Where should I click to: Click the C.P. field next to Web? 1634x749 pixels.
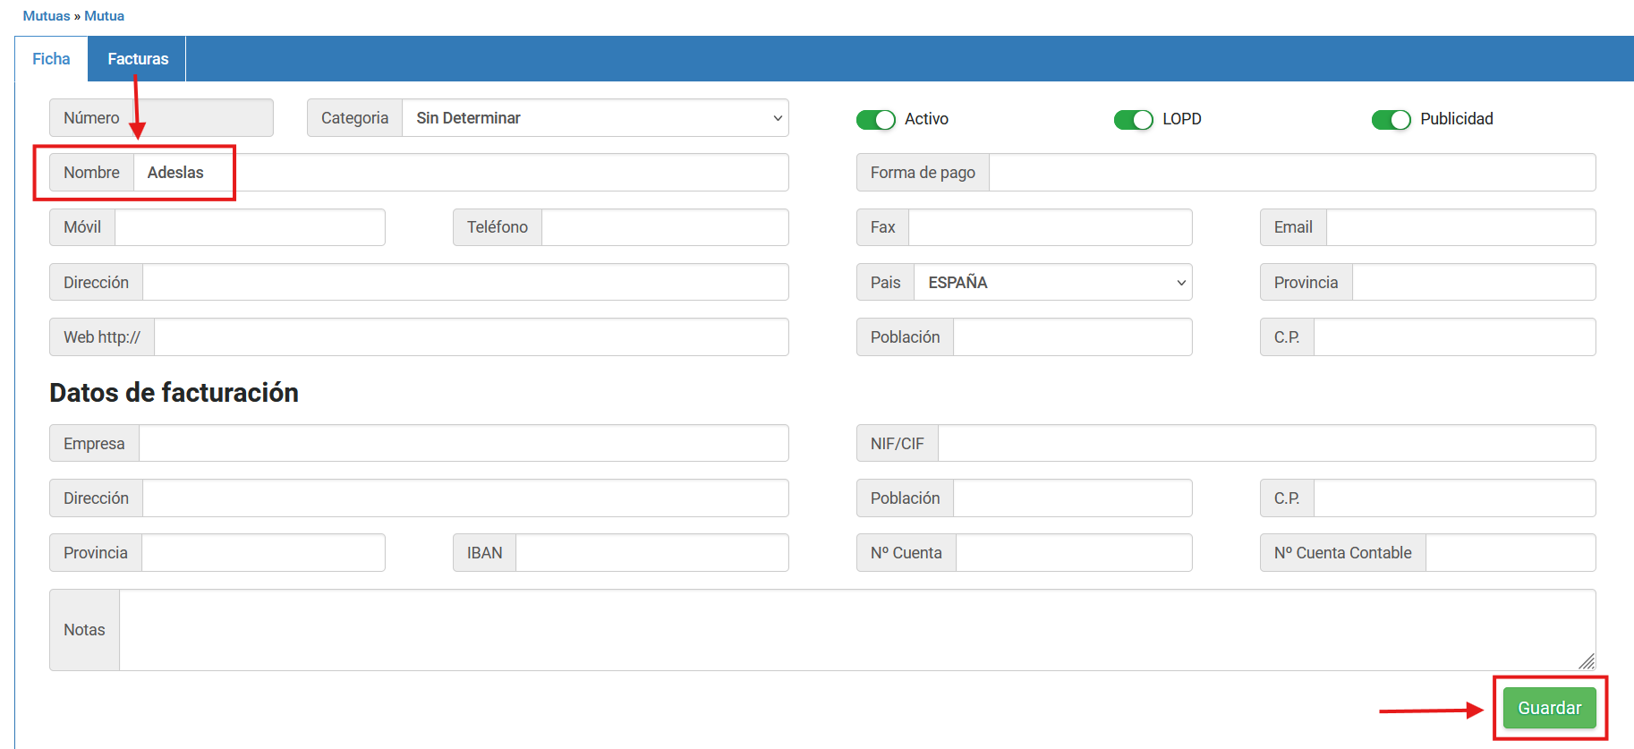(x=1454, y=337)
